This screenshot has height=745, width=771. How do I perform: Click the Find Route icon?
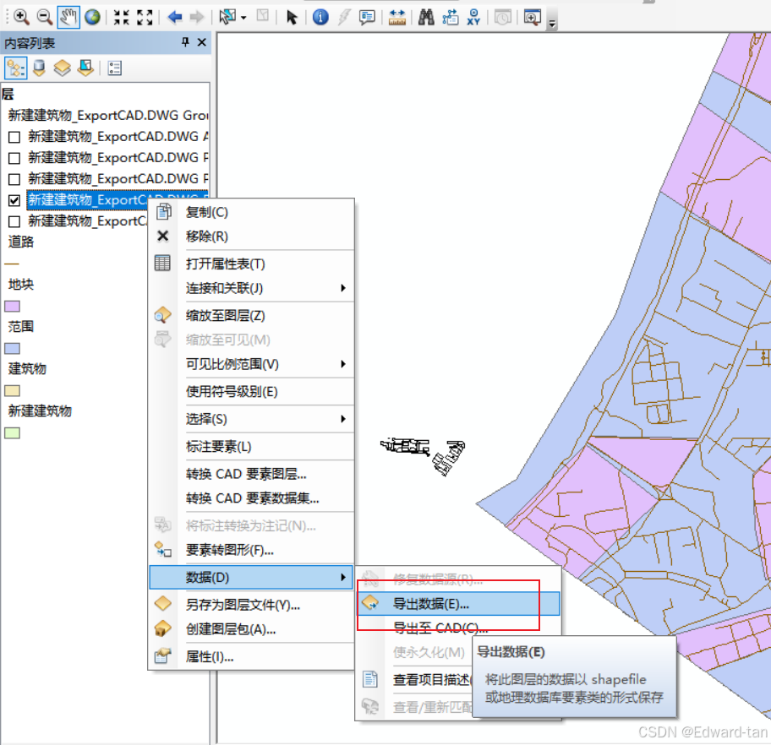coord(450,18)
